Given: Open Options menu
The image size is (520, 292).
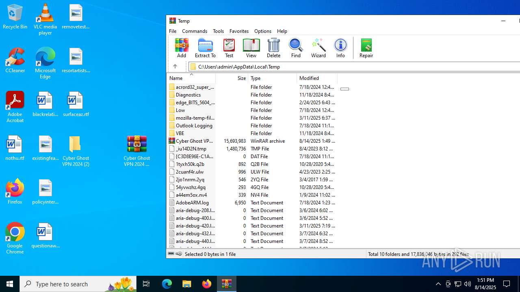Looking at the screenshot, I should point(263,31).
